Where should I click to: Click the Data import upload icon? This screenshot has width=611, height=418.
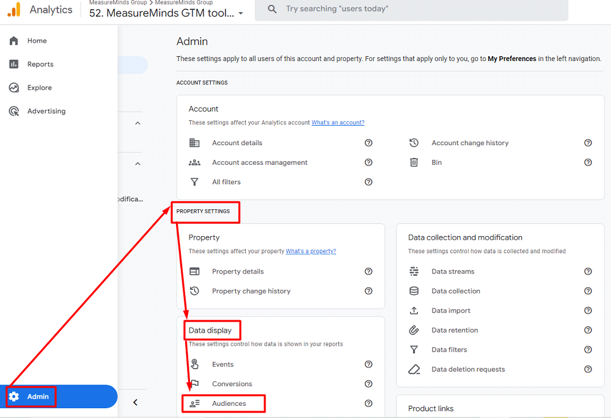(414, 311)
